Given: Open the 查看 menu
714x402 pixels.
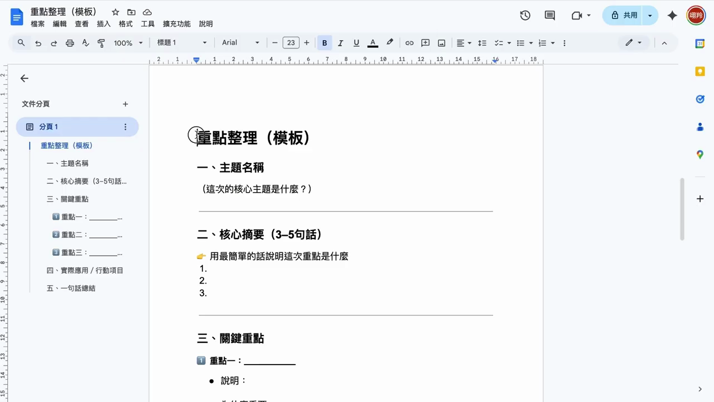Looking at the screenshot, I should tap(82, 24).
